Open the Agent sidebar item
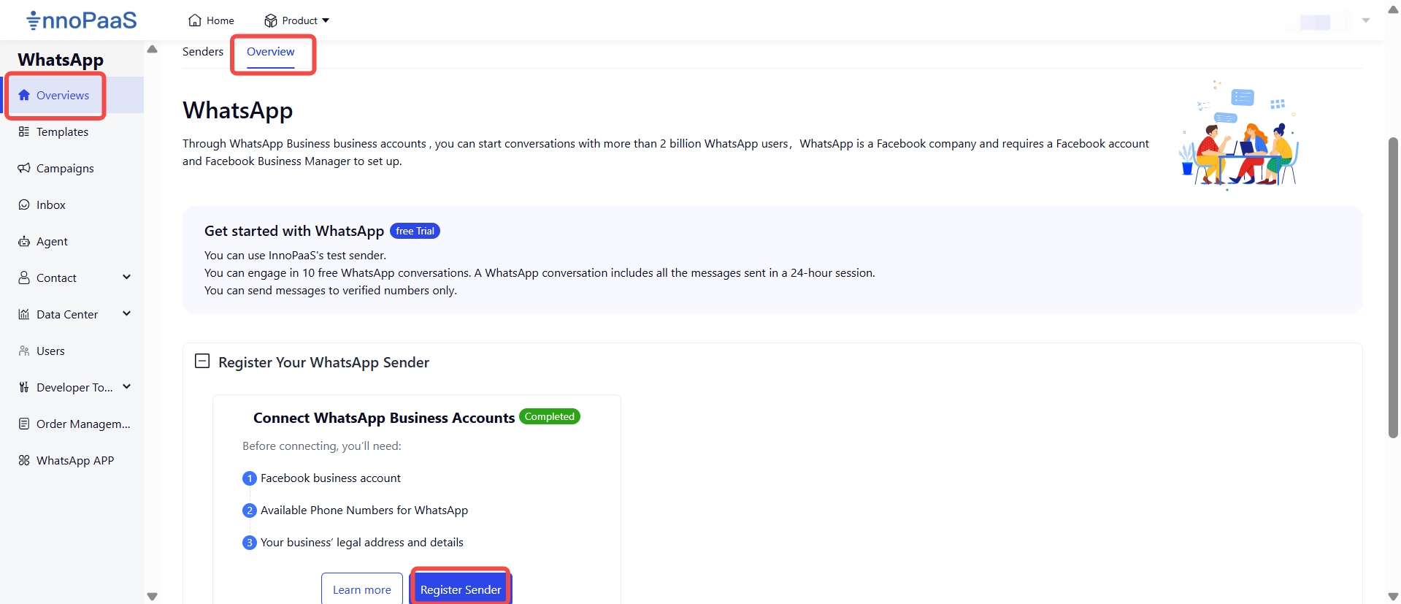The height and width of the screenshot is (604, 1401). 72,241
